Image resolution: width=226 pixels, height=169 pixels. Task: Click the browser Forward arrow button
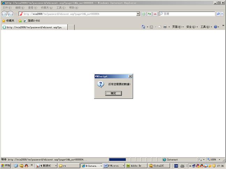(x=10, y=14)
